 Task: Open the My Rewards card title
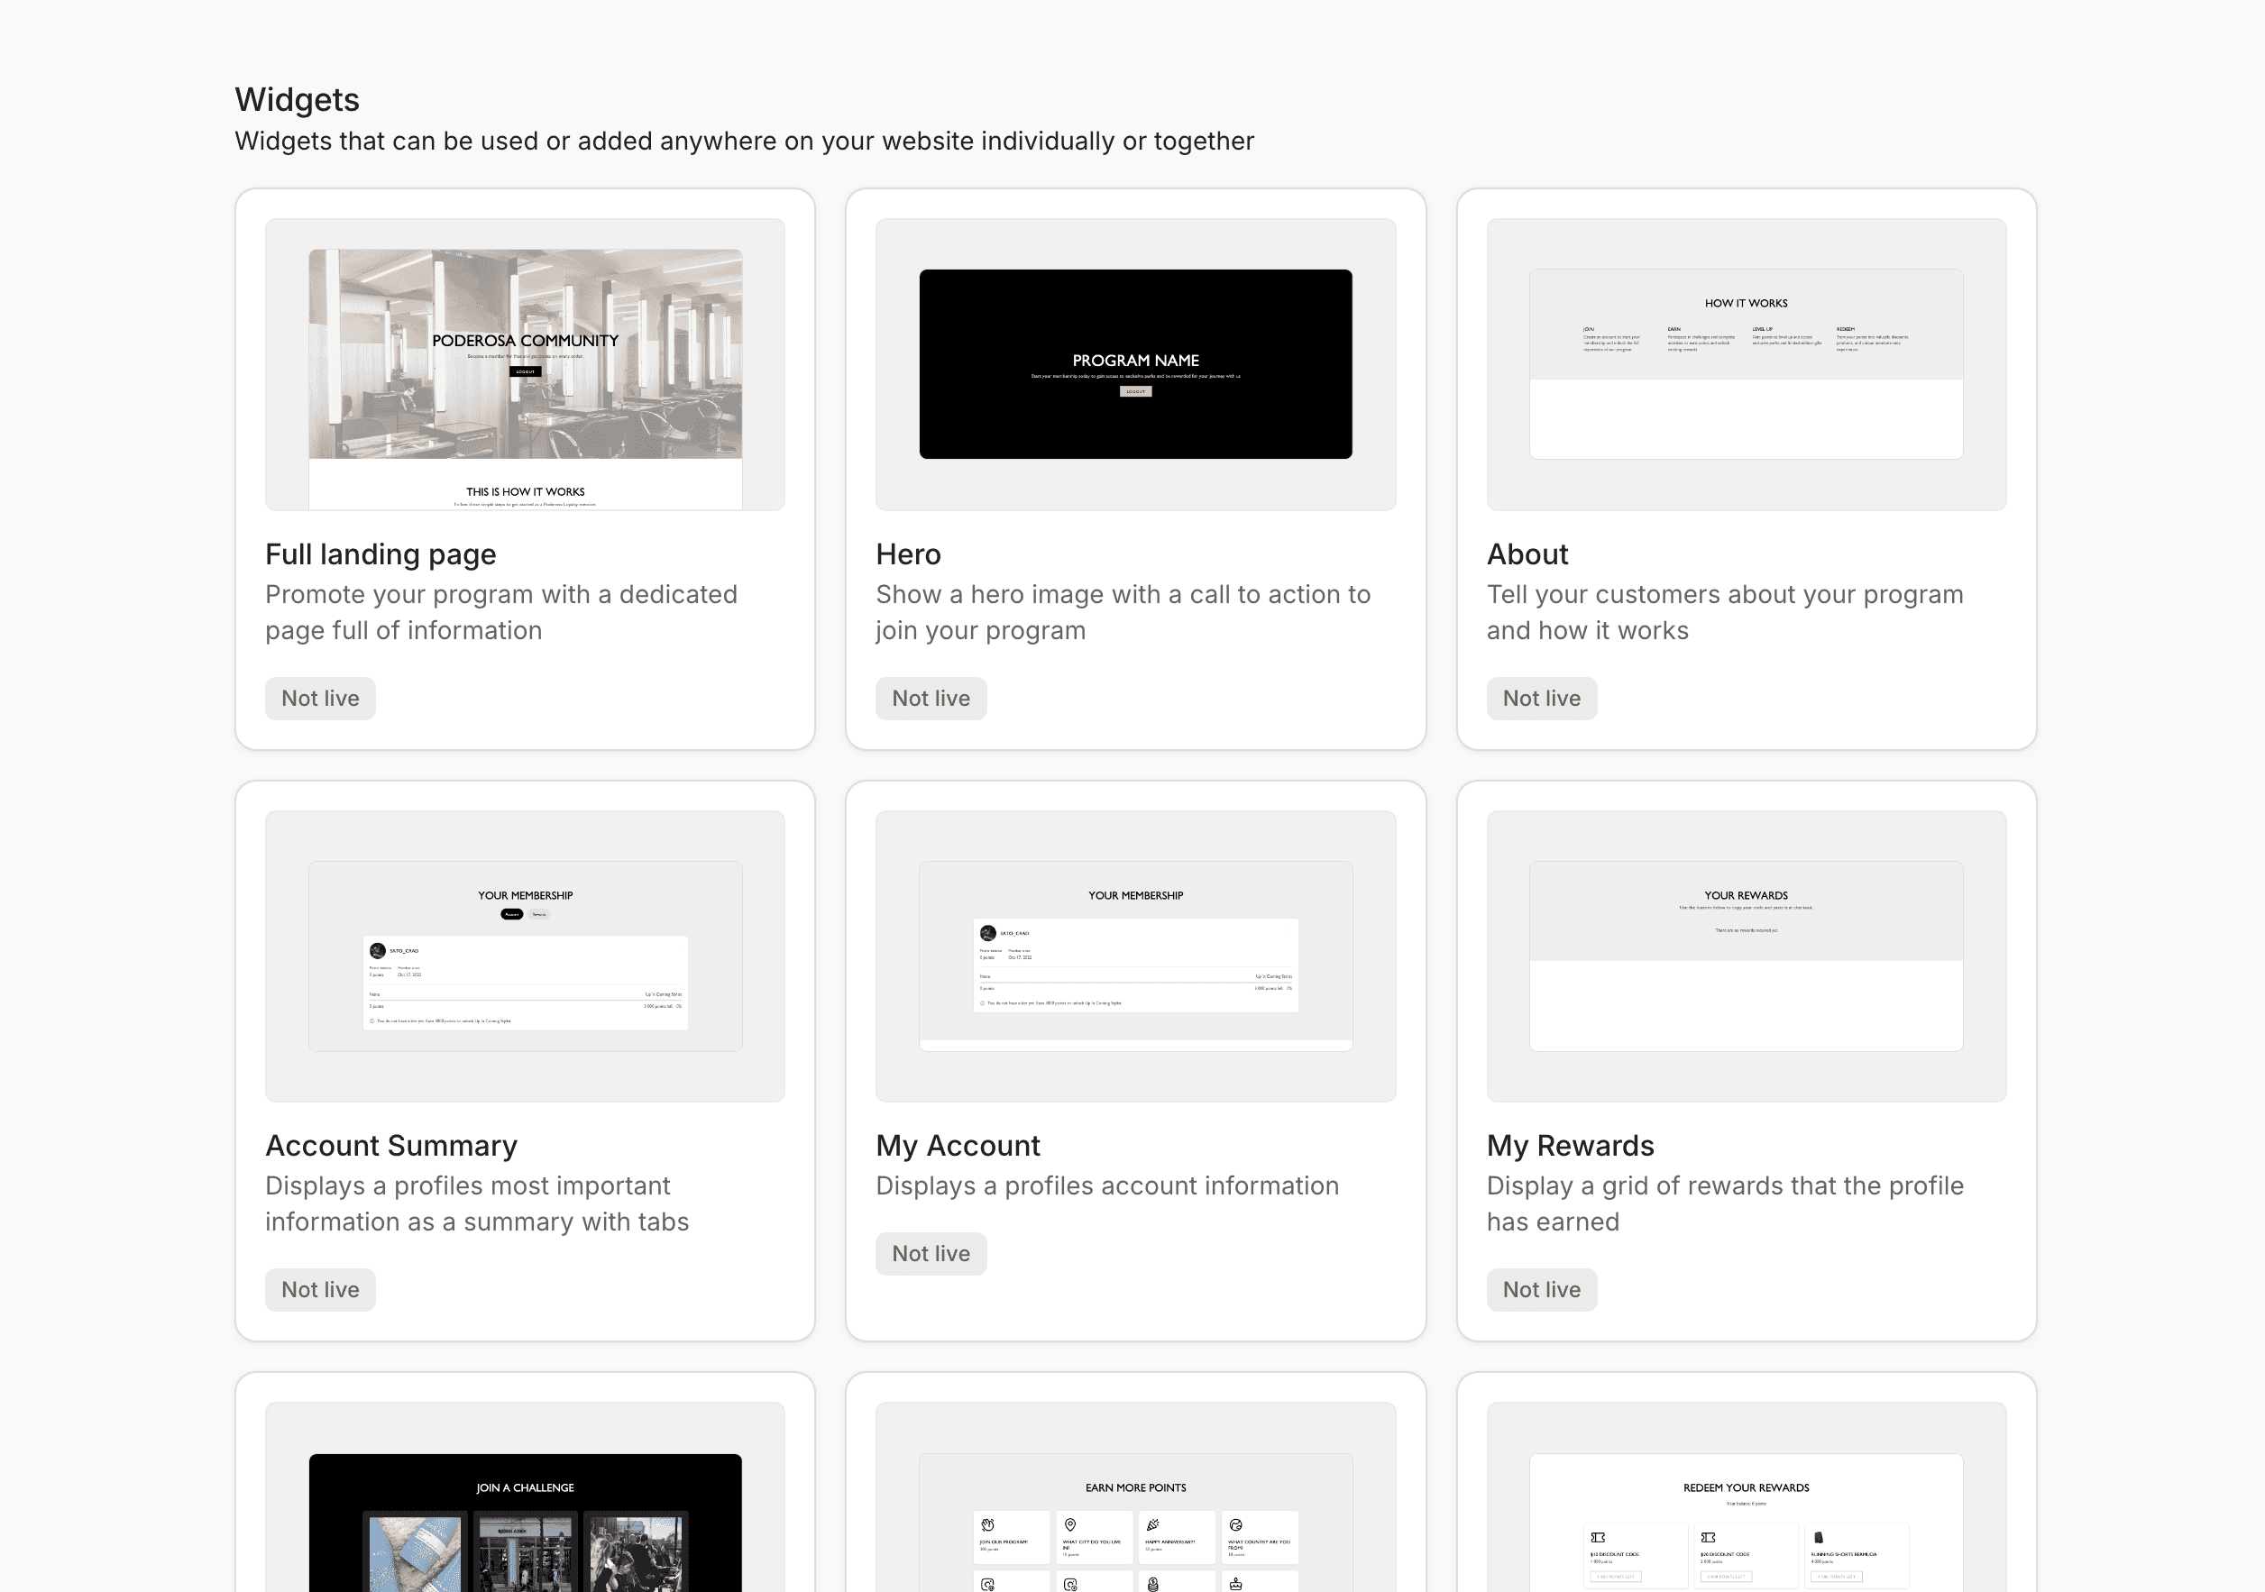(1570, 1145)
